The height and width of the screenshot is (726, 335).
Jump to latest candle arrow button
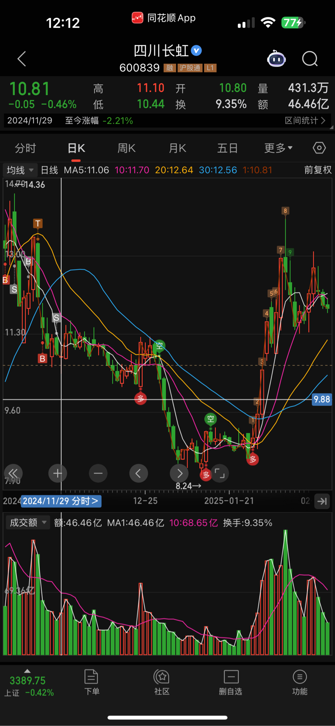coord(322,501)
